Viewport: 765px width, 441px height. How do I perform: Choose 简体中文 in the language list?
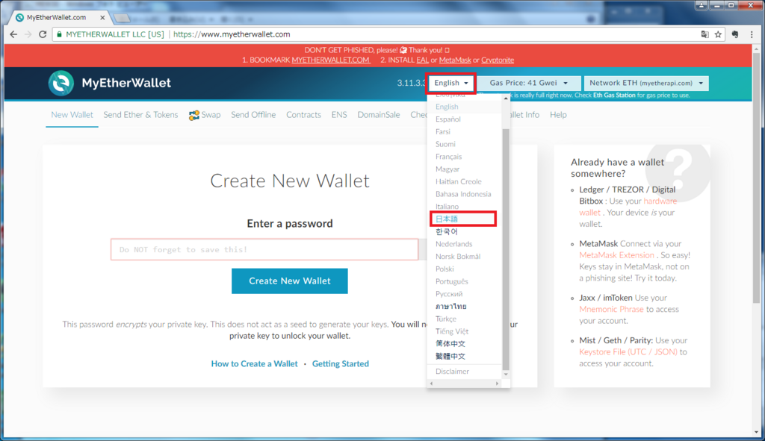[450, 343]
